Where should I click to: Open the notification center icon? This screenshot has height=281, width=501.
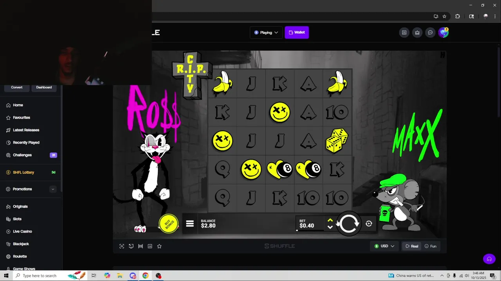click(x=492, y=276)
